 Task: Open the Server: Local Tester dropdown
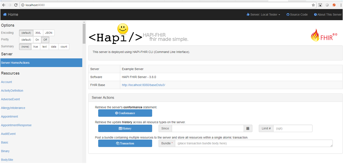pyautogui.click(x=263, y=15)
